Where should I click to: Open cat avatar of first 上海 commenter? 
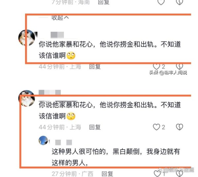coord(27,38)
